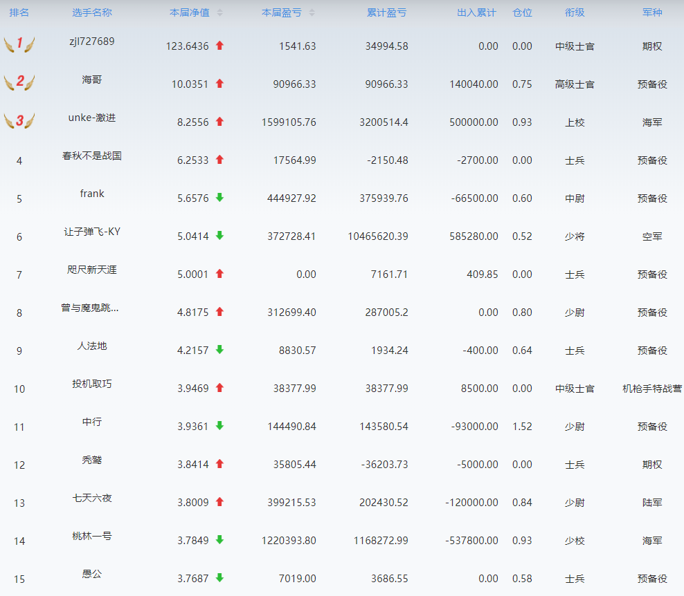
Task: Open player frank
Action: (92, 194)
